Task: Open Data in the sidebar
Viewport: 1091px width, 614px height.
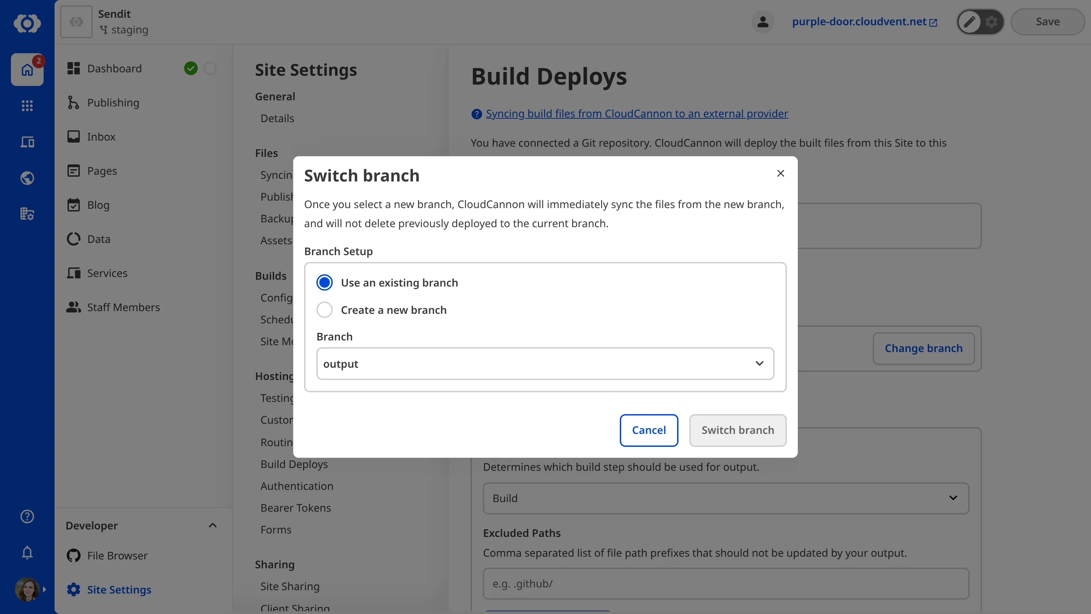Action: [99, 239]
